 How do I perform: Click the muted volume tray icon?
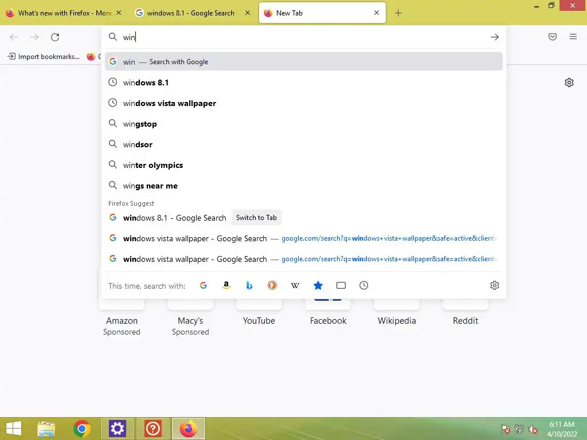[x=533, y=429]
